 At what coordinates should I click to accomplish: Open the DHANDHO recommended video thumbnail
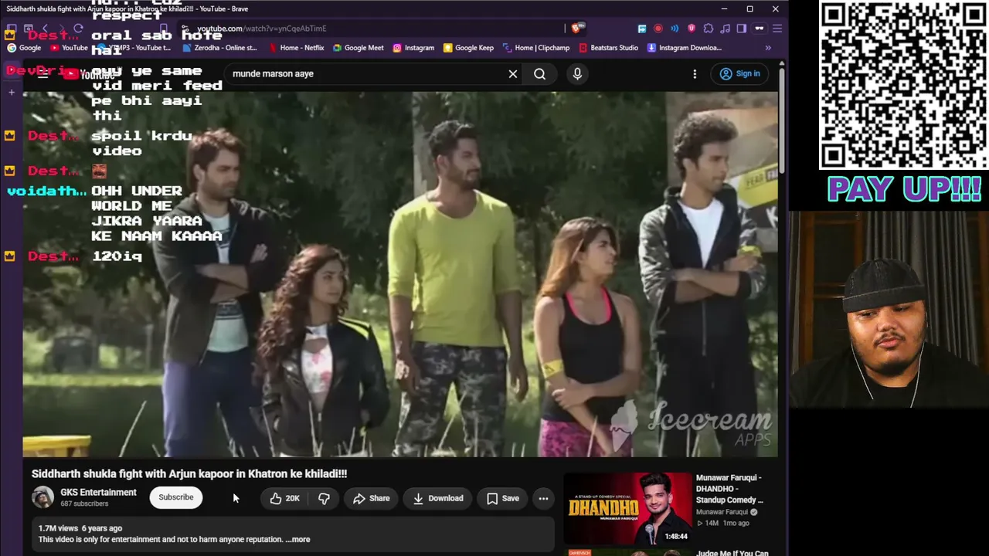627,508
